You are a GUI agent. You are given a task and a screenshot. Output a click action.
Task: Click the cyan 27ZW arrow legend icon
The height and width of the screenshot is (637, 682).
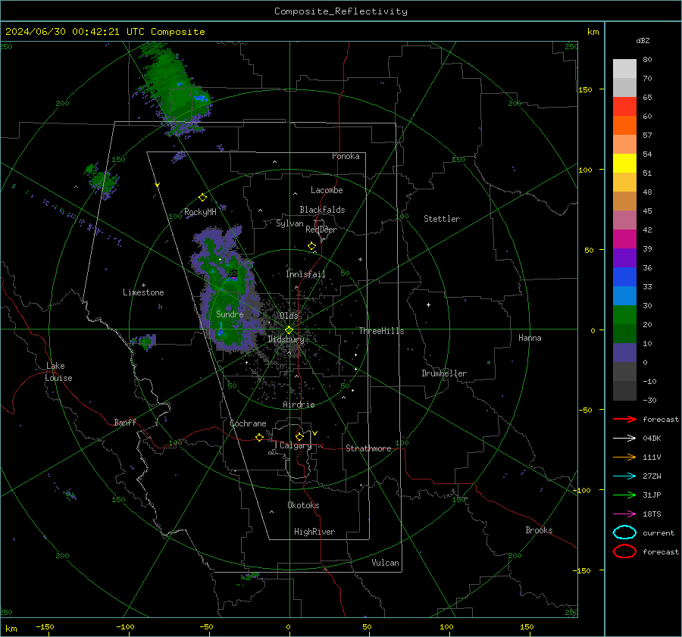tap(624, 476)
